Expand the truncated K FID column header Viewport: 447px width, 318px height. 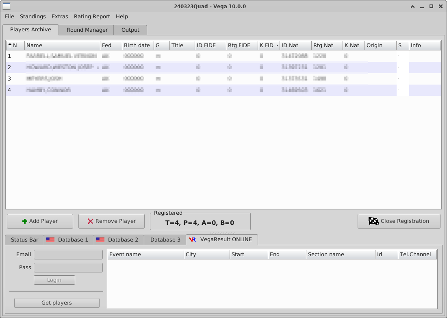point(277,46)
